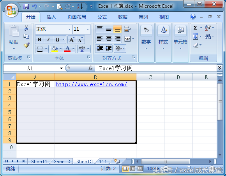Expand the formula bar
The height and width of the screenshot is (176, 226).
click(x=219, y=68)
